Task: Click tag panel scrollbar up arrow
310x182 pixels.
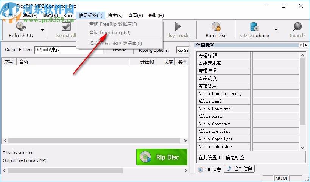Action: click(302, 56)
